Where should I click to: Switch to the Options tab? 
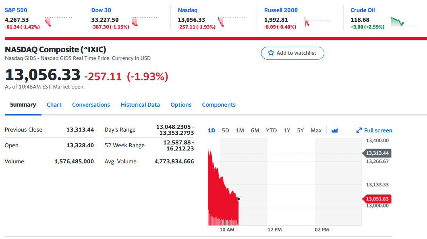[181, 105]
